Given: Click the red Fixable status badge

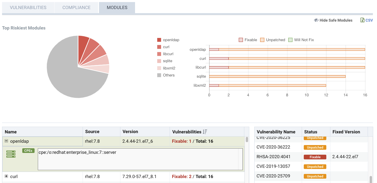Looking at the screenshot, I should click(315, 157).
